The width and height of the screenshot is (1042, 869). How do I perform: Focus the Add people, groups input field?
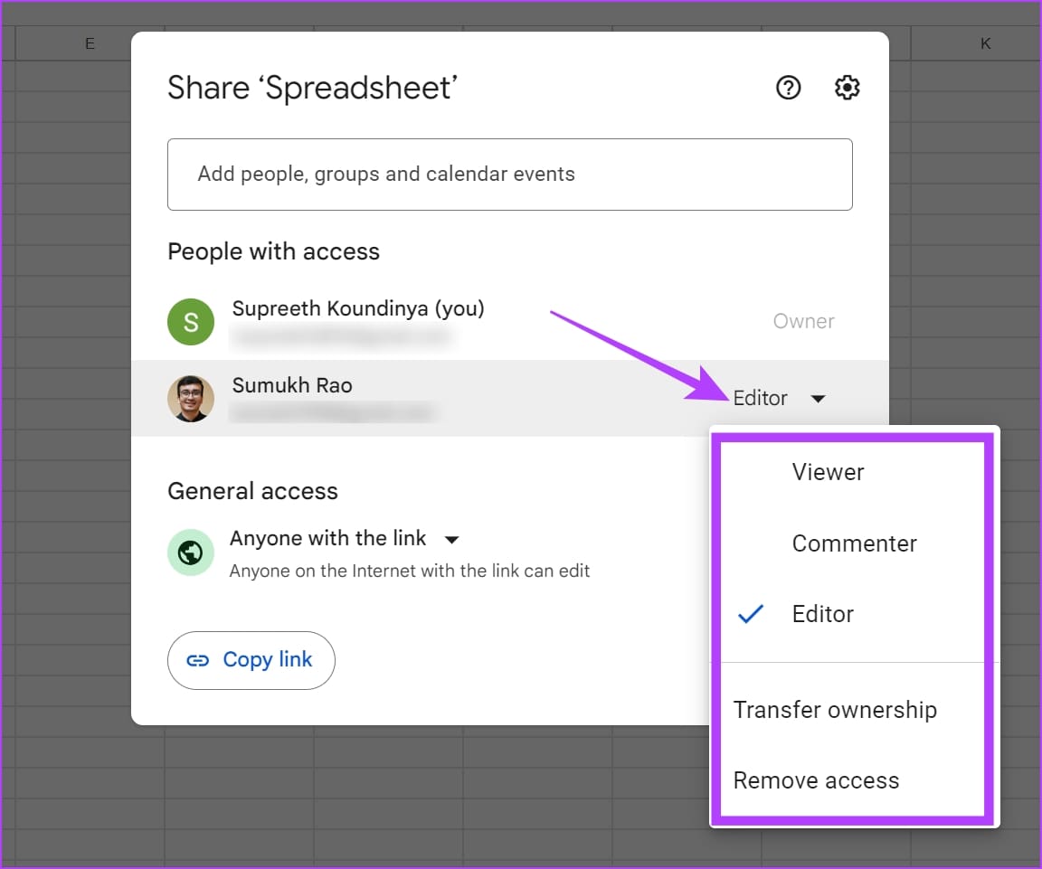click(509, 175)
